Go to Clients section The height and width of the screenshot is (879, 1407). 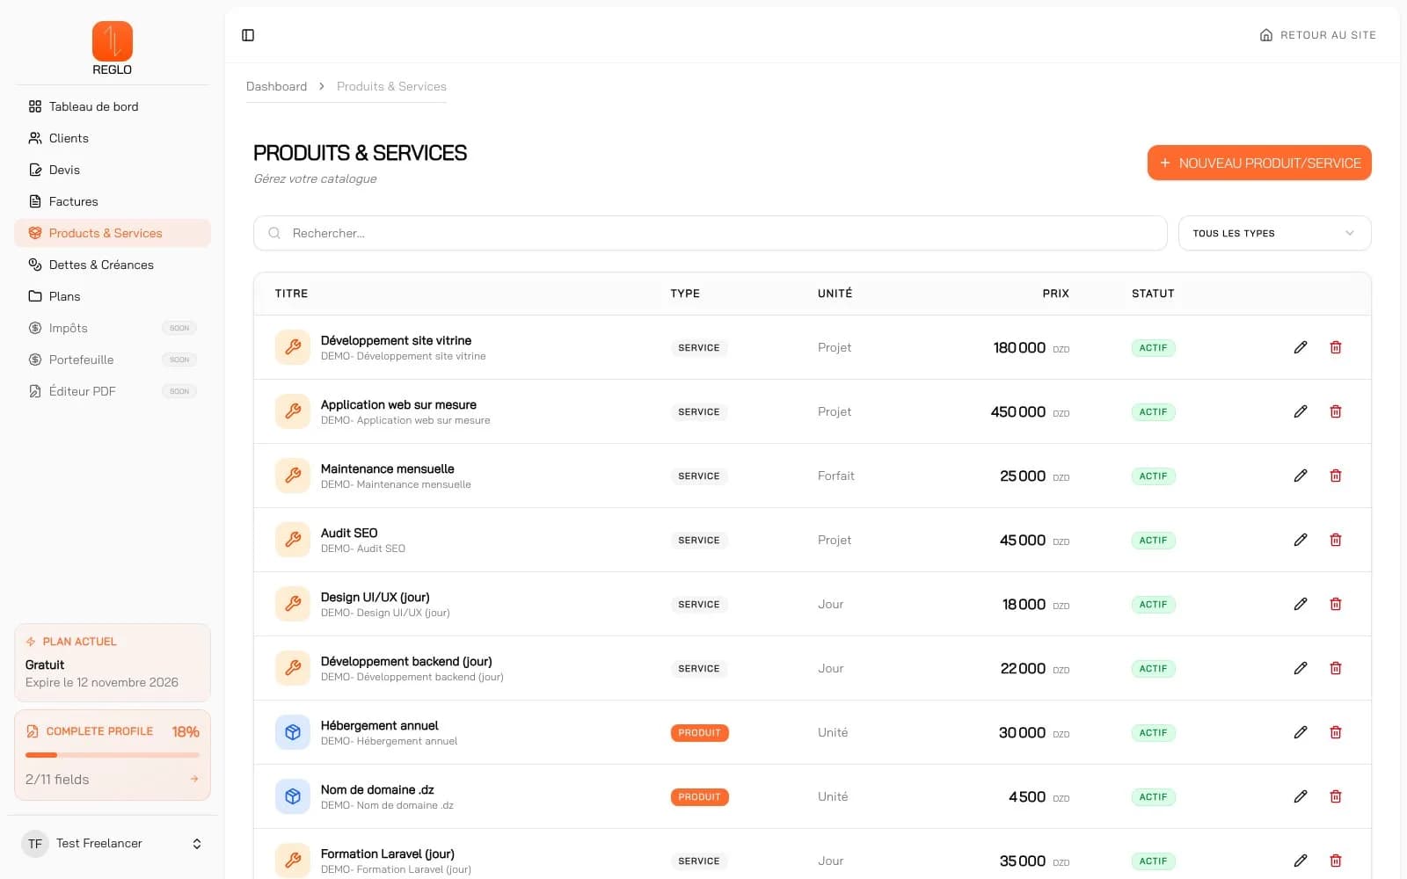pyautogui.click(x=113, y=138)
